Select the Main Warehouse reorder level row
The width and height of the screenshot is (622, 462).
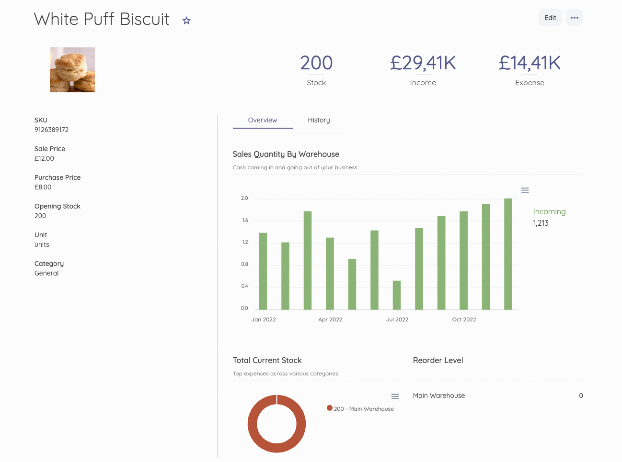(x=497, y=396)
